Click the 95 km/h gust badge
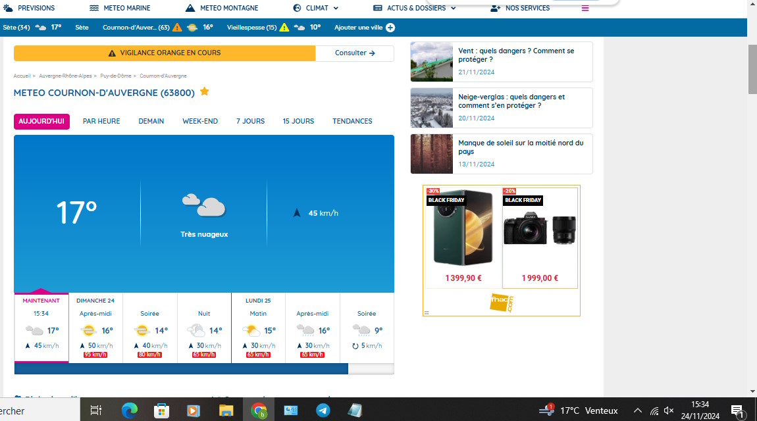Image resolution: width=757 pixels, height=421 pixels. 95,355
